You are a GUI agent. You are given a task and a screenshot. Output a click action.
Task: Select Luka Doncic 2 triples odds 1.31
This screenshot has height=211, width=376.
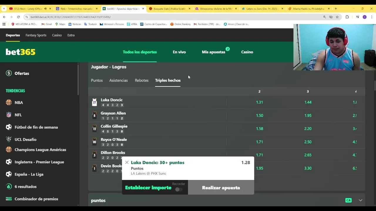pos(259,102)
